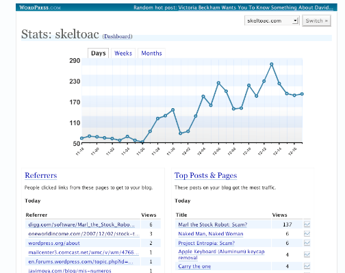Switch to the Weeks tab

[123, 53]
